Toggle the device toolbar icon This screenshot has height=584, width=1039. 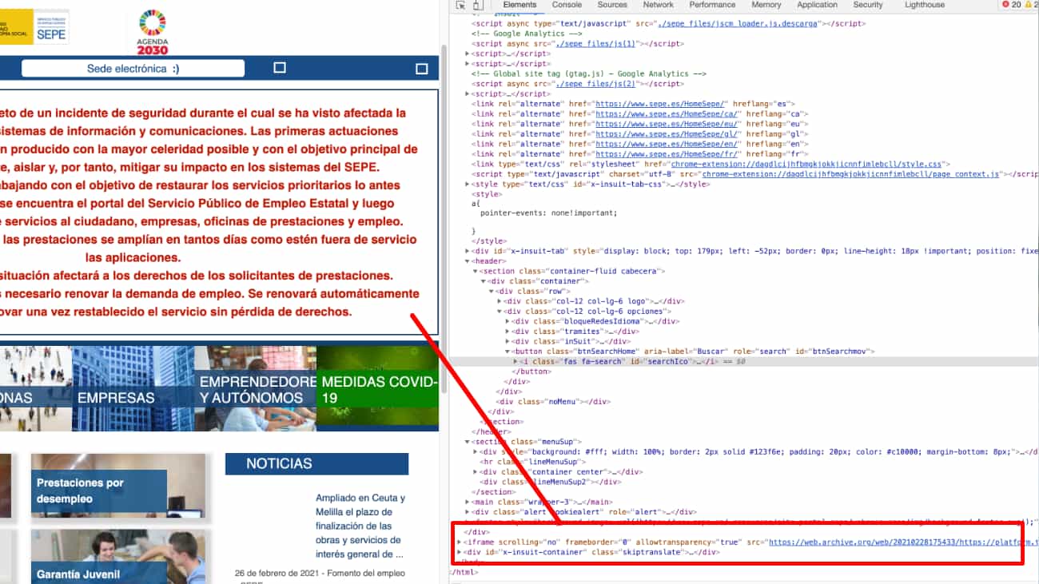click(x=477, y=5)
